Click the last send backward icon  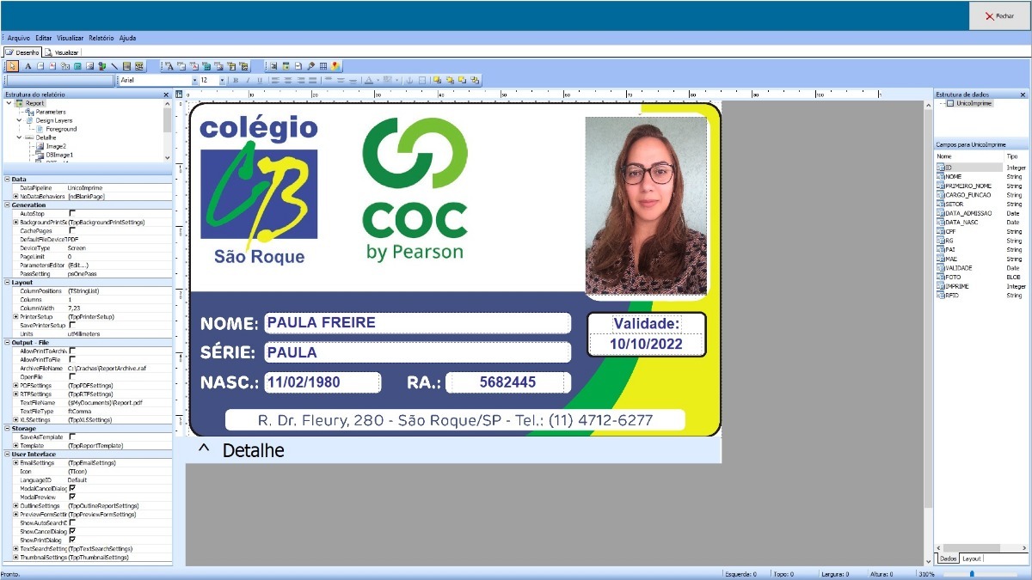pos(475,80)
